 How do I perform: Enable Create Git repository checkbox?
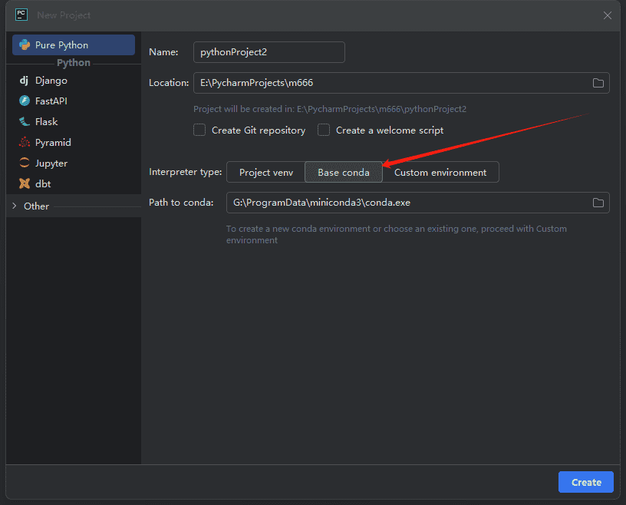[199, 130]
